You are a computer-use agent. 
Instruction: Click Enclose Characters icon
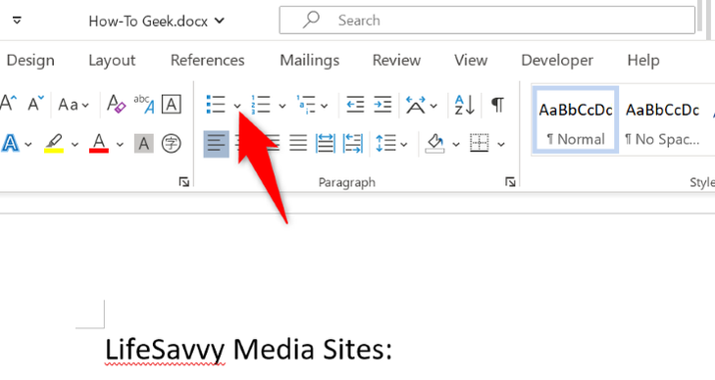click(172, 144)
